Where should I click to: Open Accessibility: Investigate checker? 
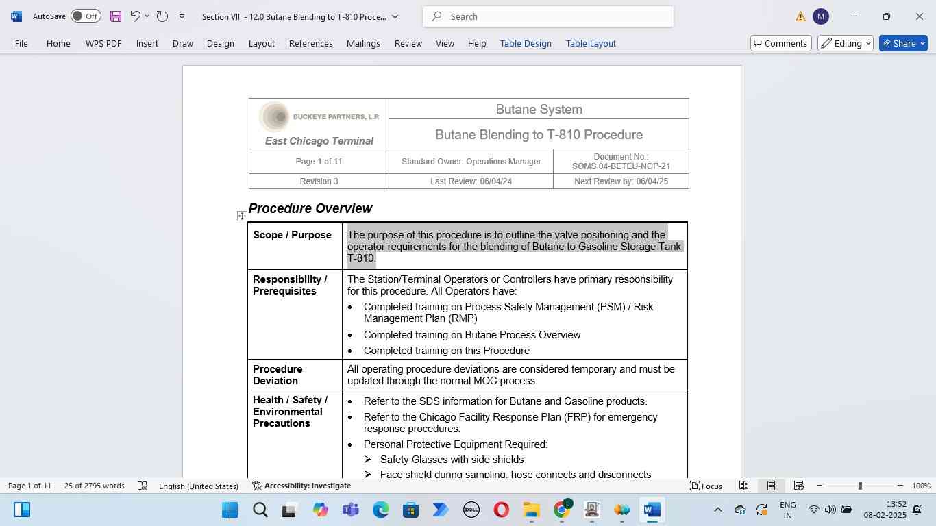point(301,486)
